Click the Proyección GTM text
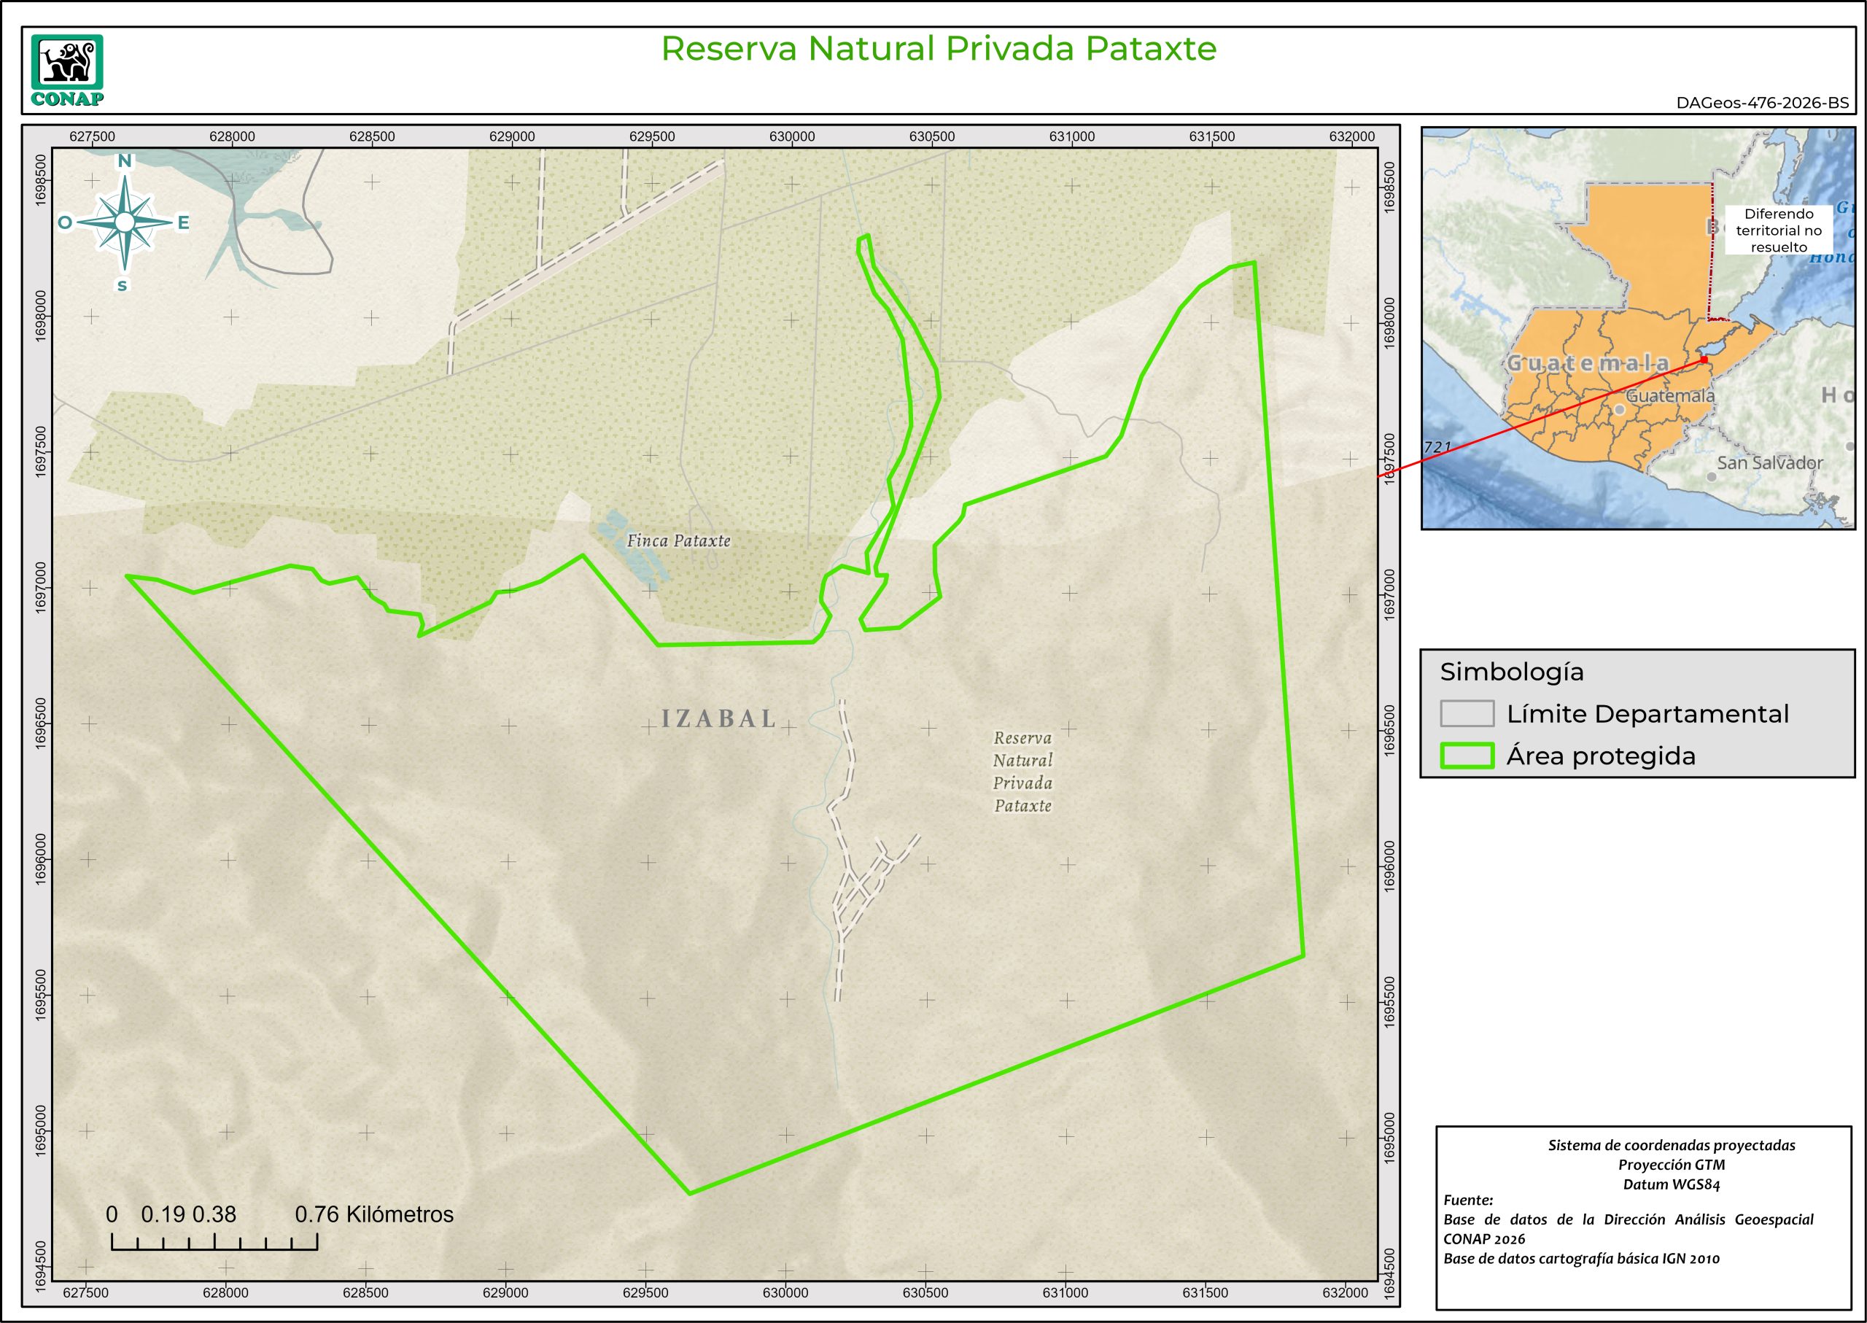Screen dimensions: 1867x1323 tap(1671, 1165)
